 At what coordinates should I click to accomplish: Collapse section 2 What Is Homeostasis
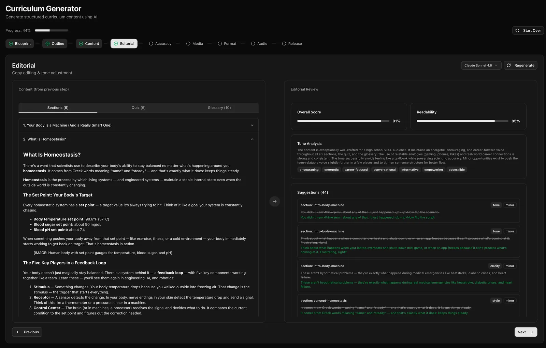(139, 139)
